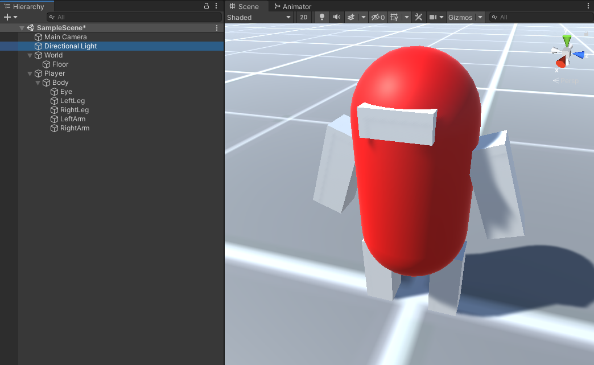Viewport: 594px width, 365px height.
Task: Open the Scene view panel options menu
Action: tap(588, 6)
